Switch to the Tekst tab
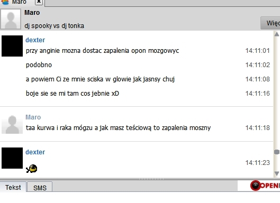 13,188
